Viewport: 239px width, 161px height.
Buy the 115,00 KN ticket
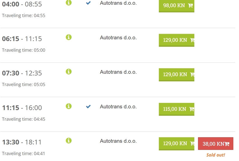pyautogui.click(x=177, y=109)
